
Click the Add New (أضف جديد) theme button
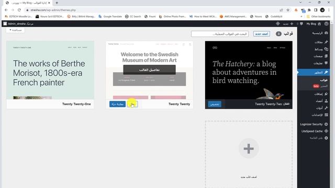coord(262,33)
